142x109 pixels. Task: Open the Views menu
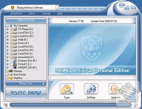click(32, 13)
